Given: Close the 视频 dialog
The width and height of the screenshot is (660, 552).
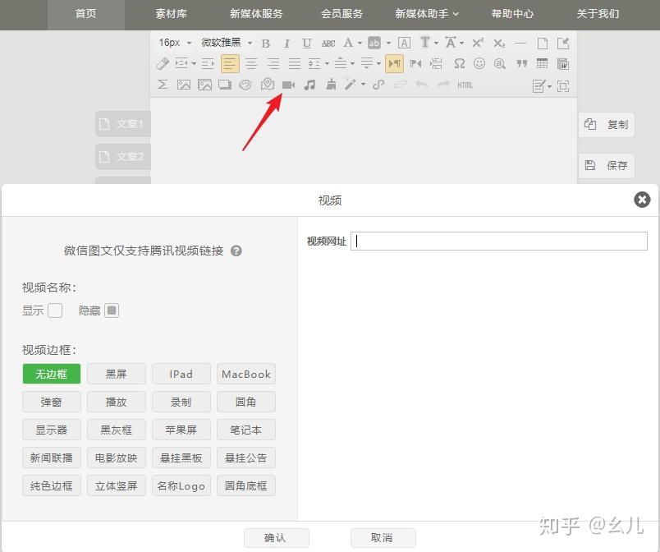Looking at the screenshot, I should (x=642, y=200).
